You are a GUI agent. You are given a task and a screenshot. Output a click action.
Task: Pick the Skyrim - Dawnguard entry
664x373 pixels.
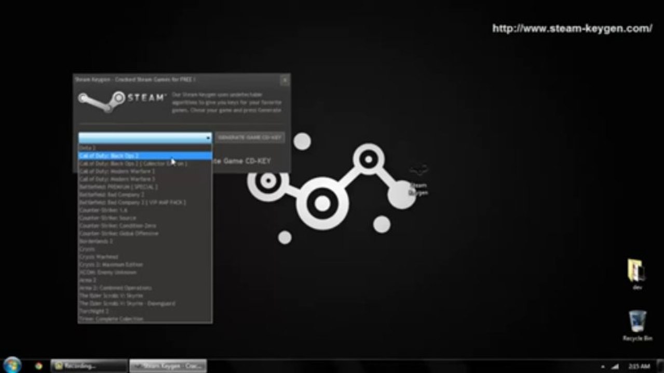[x=145, y=303]
